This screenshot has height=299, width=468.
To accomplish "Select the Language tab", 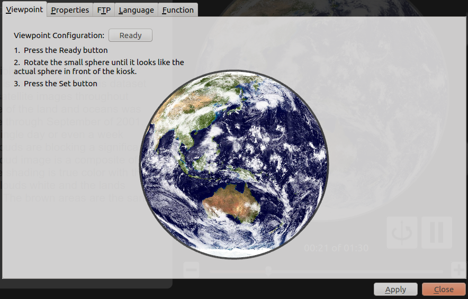I will (x=137, y=10).
